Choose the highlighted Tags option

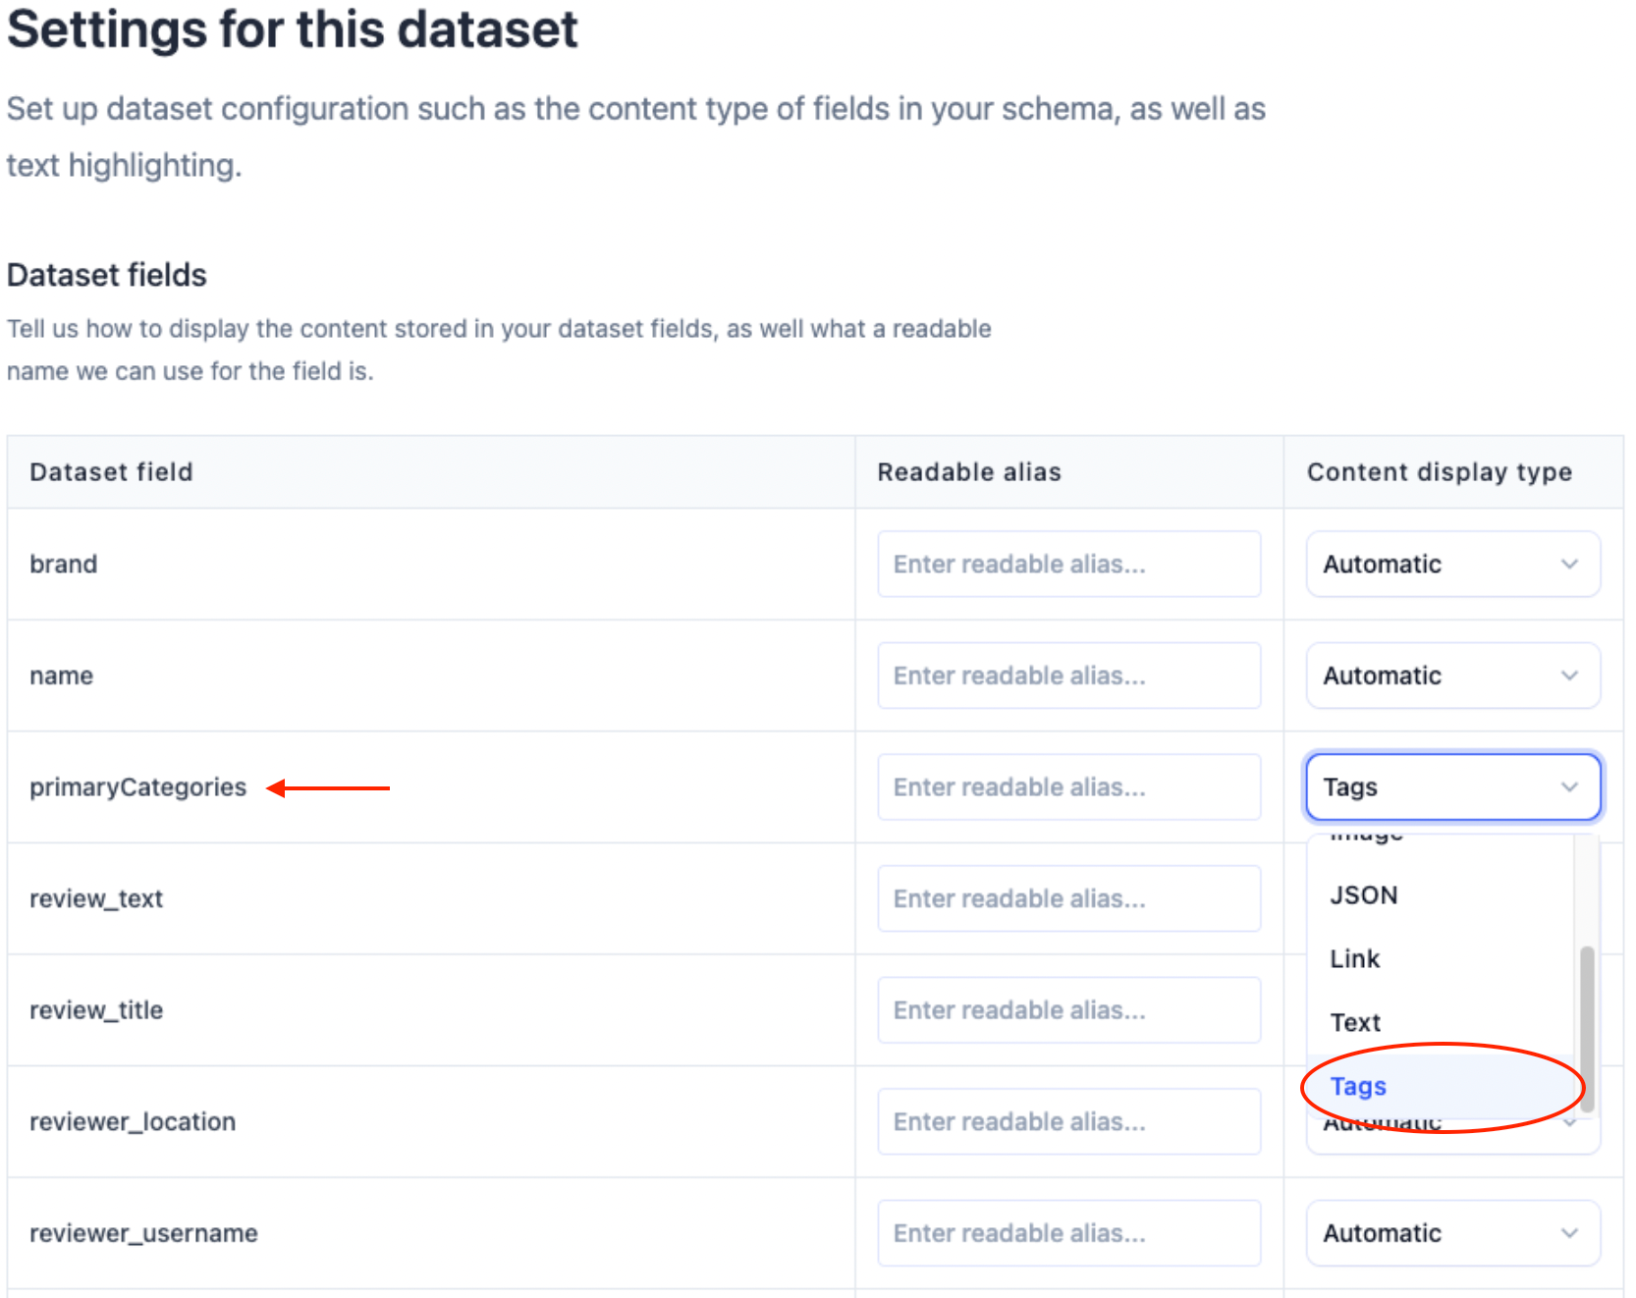(1358, 1087)
